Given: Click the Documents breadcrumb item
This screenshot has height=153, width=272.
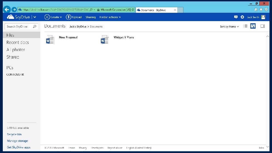Looking at the screenshot, I should [96, 26].
